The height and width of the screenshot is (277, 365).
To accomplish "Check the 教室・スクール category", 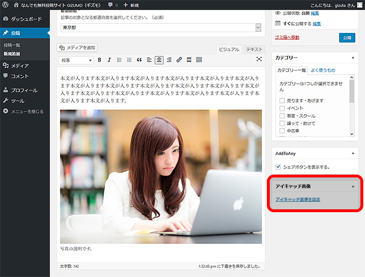I will tap(282, 115).
